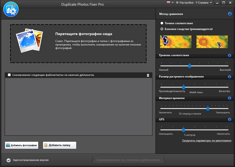The width and height of the screenshot is (235, 167).
Task: Toggle the Сканирование следующих файлов checkbox
Action: pos(9,75)
